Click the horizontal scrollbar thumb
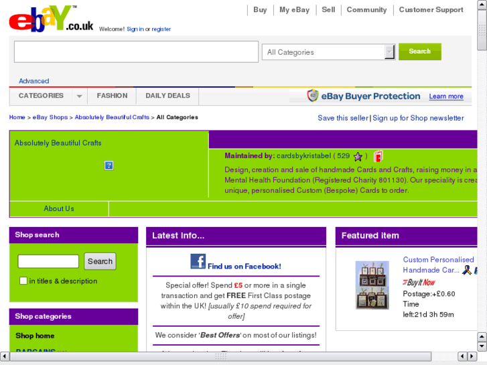 point(220,356)
